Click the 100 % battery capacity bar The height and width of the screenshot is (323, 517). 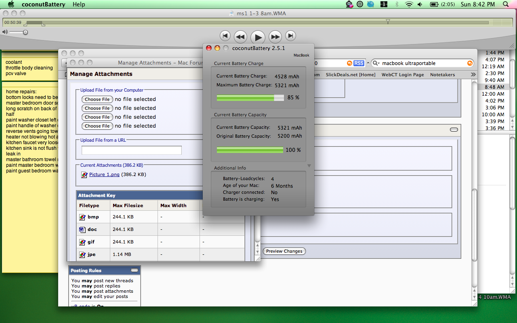(x=250, y=150)
